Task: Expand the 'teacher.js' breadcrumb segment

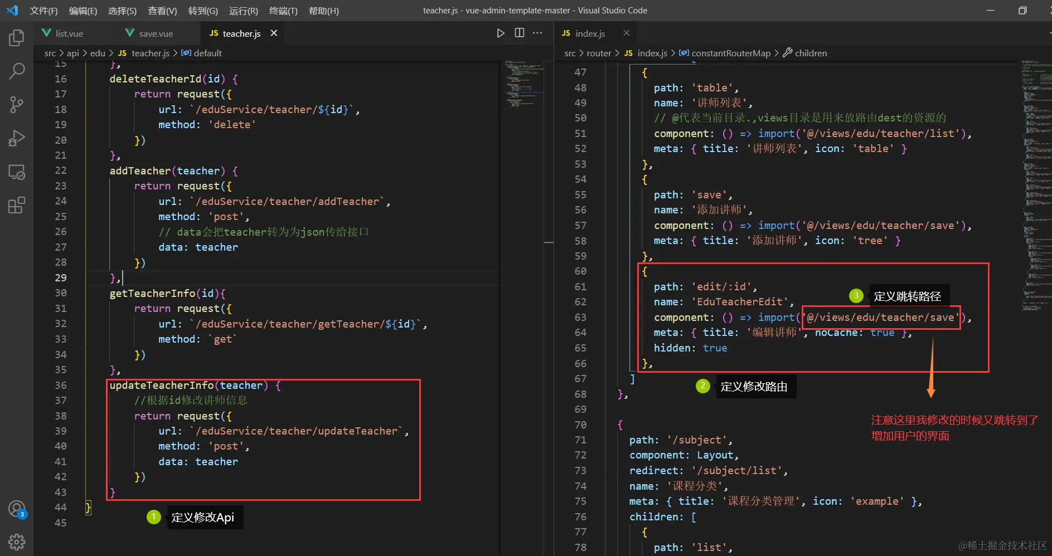Action: click(144, 53)
